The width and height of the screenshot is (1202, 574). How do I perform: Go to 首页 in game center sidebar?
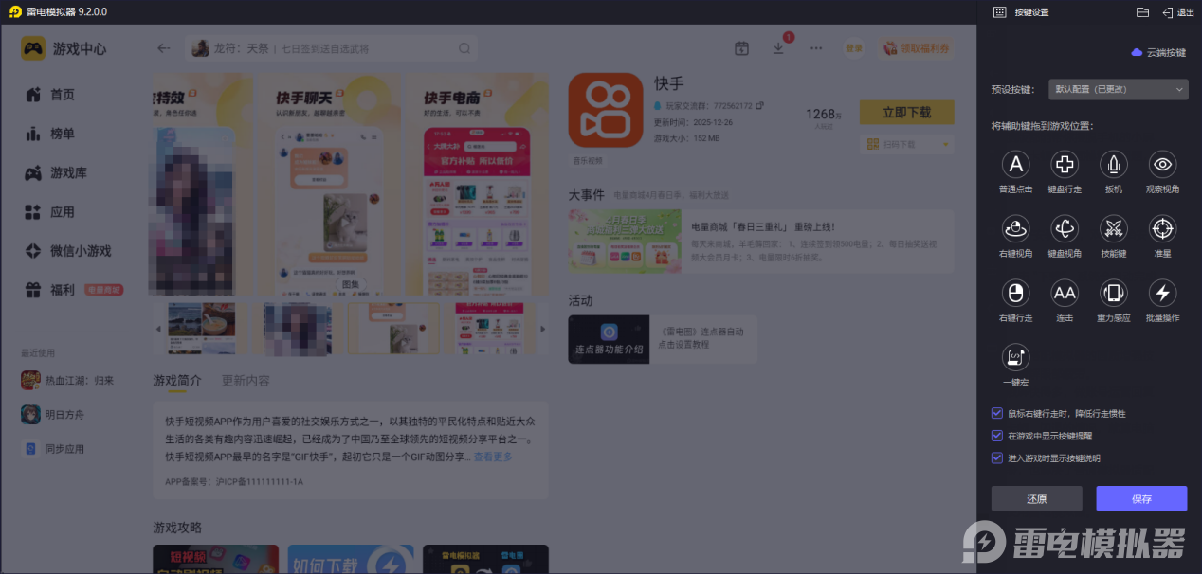coord(50,95)
